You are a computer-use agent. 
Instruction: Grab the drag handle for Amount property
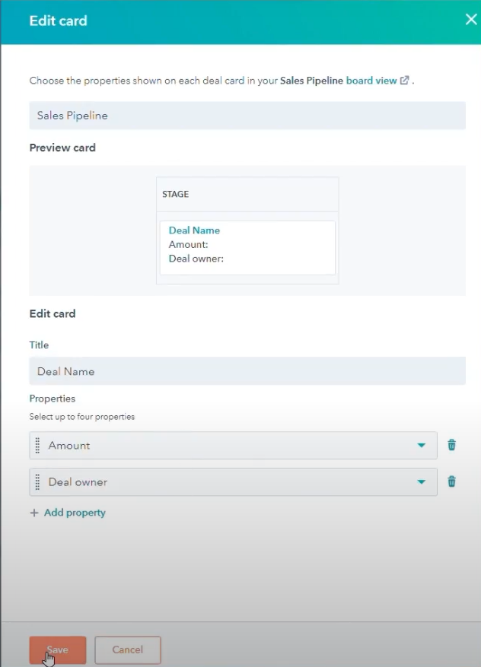coord(38,446)
